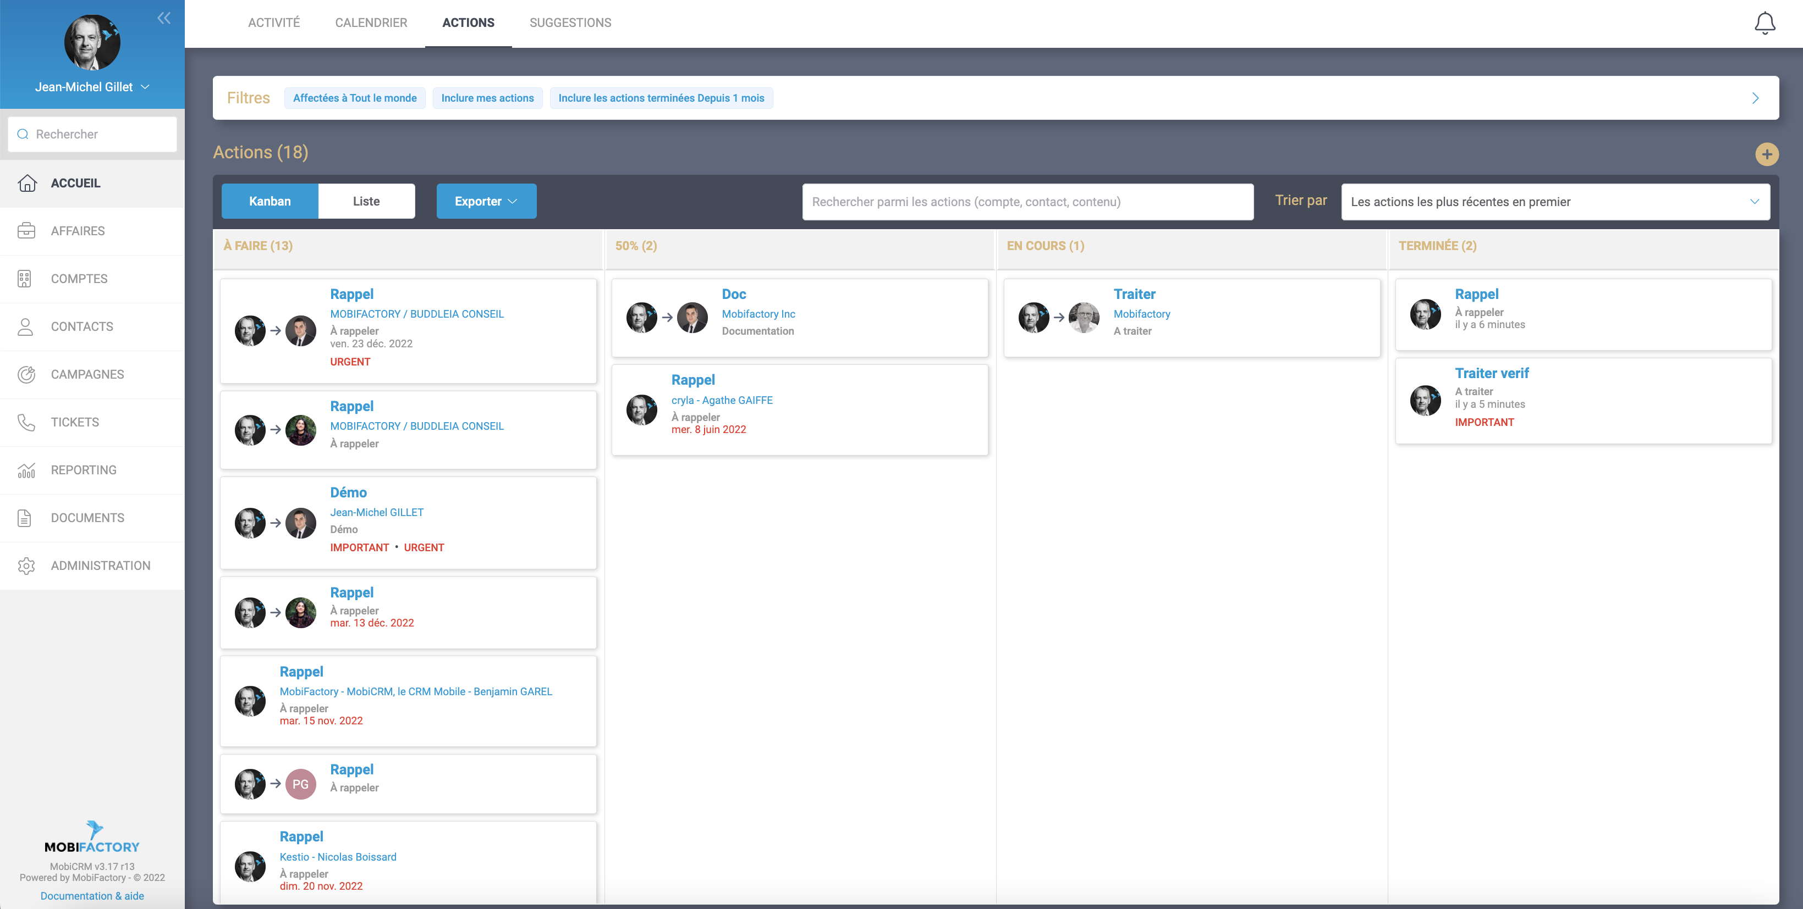Open the Trier par sort dropdown
This screenshot has height=909, width=1803.
point(1554,201)
